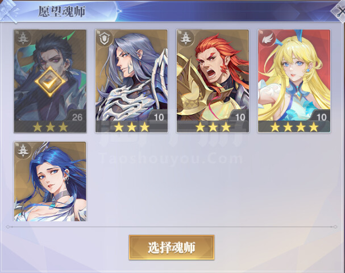The height and width of the screenshot is (273, 345).
Task: Select the blonde four-star hero card
Action: tap(294, 81)
